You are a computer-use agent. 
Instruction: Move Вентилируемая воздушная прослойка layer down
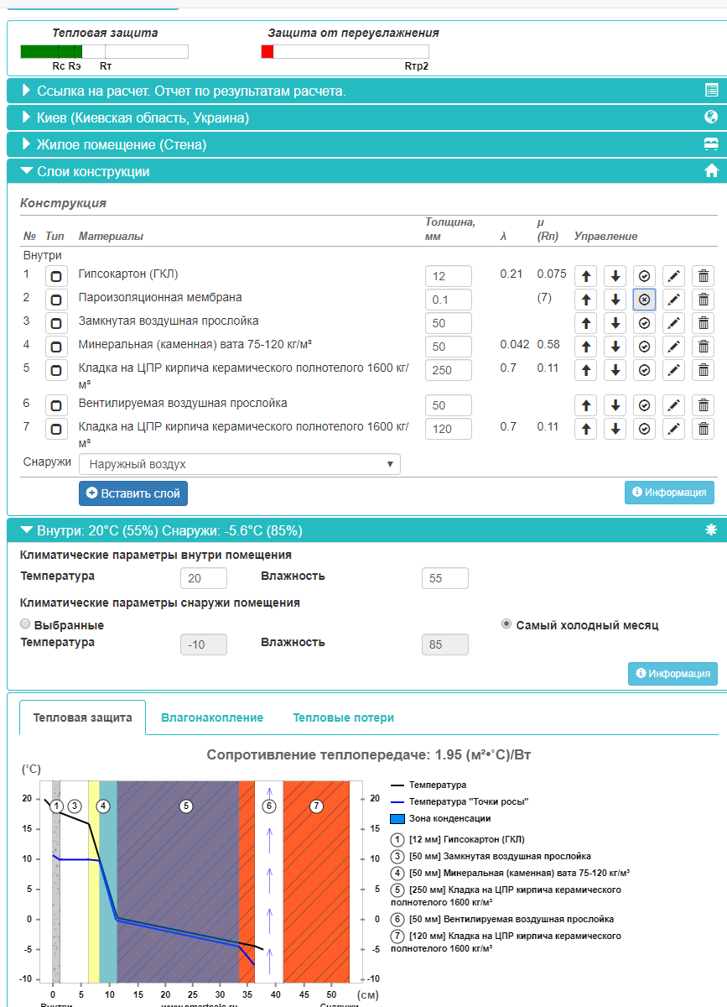[615, 405]
